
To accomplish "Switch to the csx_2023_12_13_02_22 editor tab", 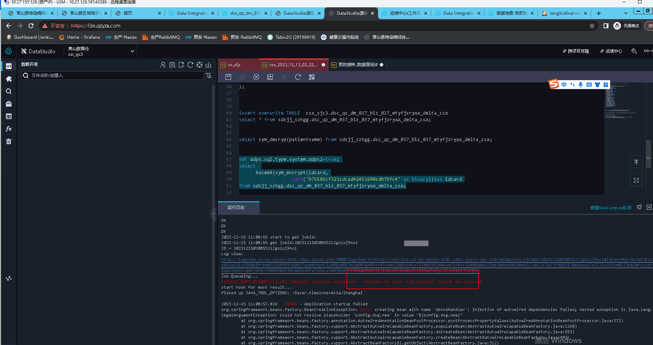I will coord(293,65).
